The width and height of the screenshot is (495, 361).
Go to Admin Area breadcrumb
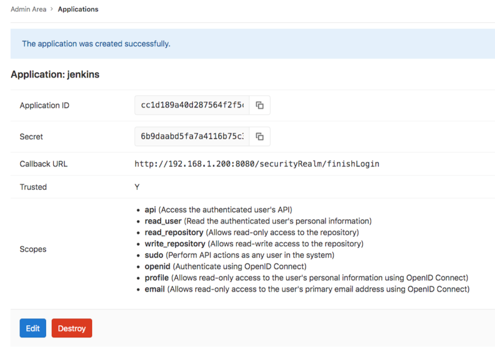click(27, 9)
